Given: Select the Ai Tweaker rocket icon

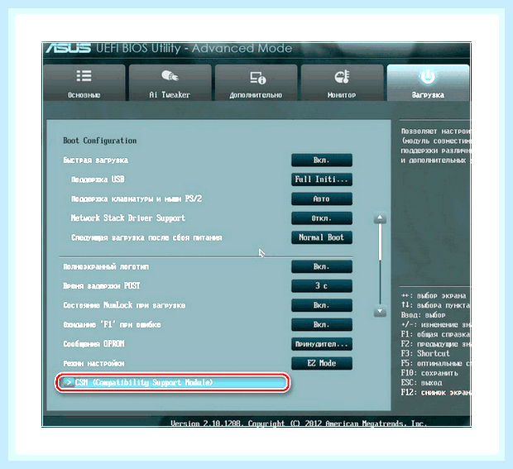Looking at the screenshot, I should pyautogui.click(x=170, y=75).
